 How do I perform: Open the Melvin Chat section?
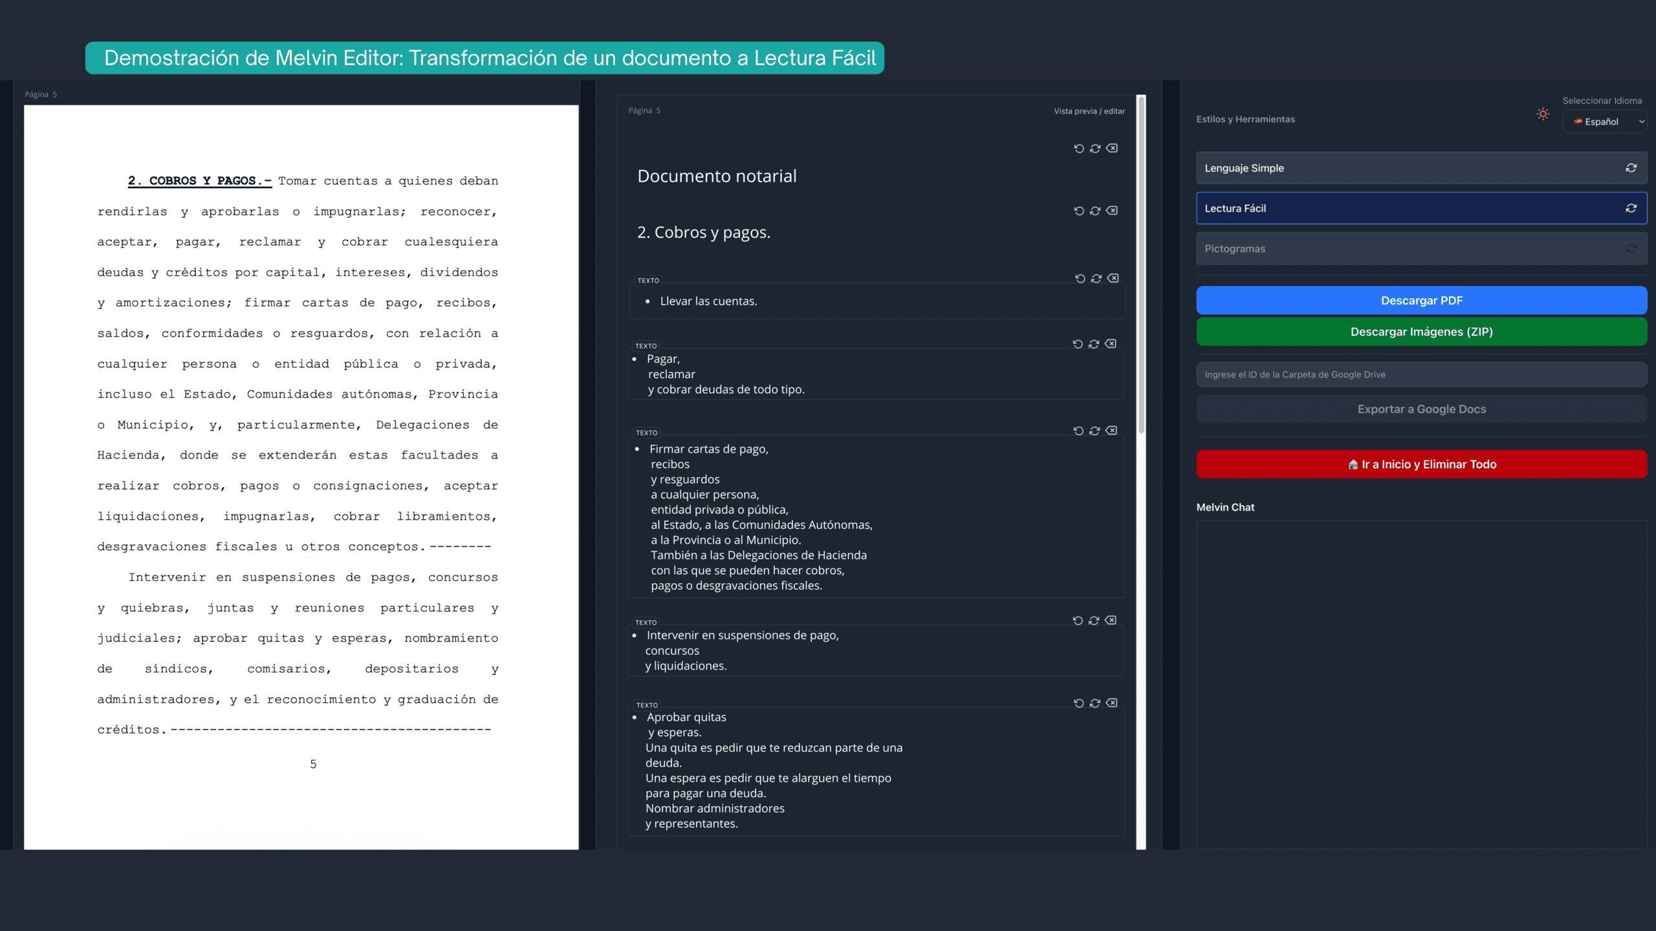(1225, 507)
